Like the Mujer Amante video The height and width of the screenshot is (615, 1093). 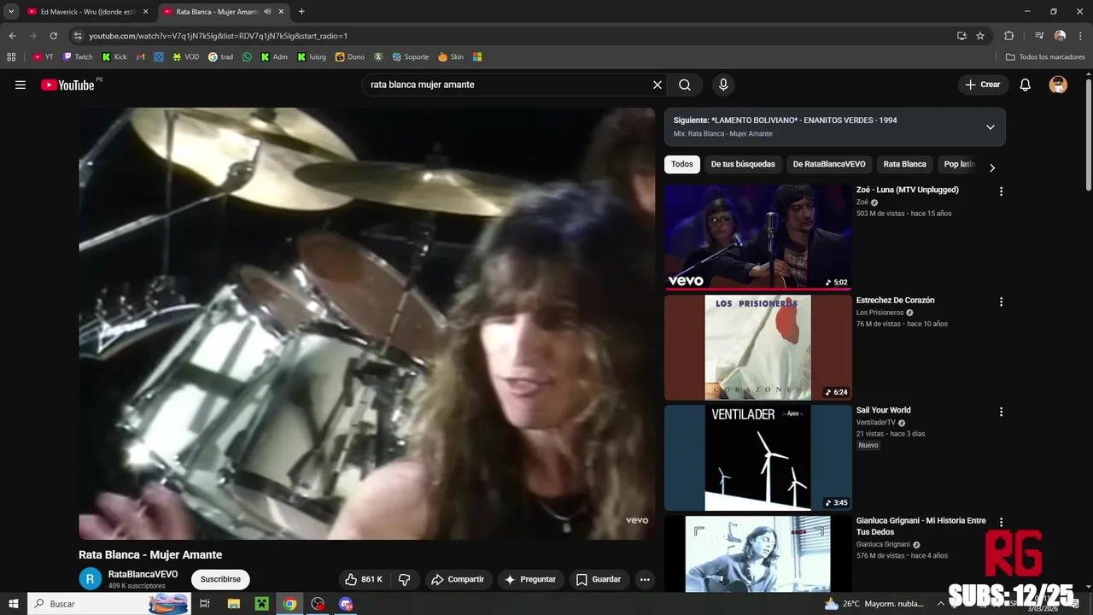pos(364,579)
